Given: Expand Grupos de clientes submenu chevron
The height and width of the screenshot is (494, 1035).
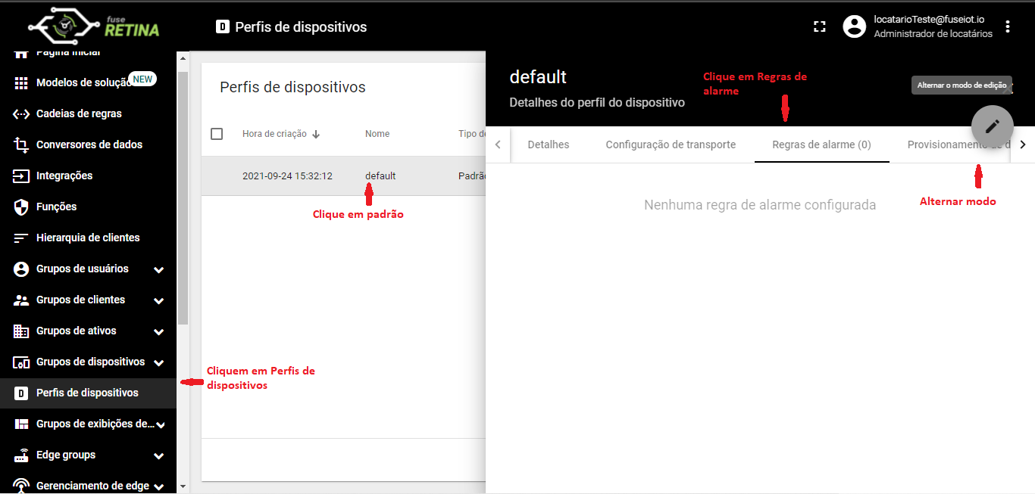Looking at the screenshot, I should point(159,301).
